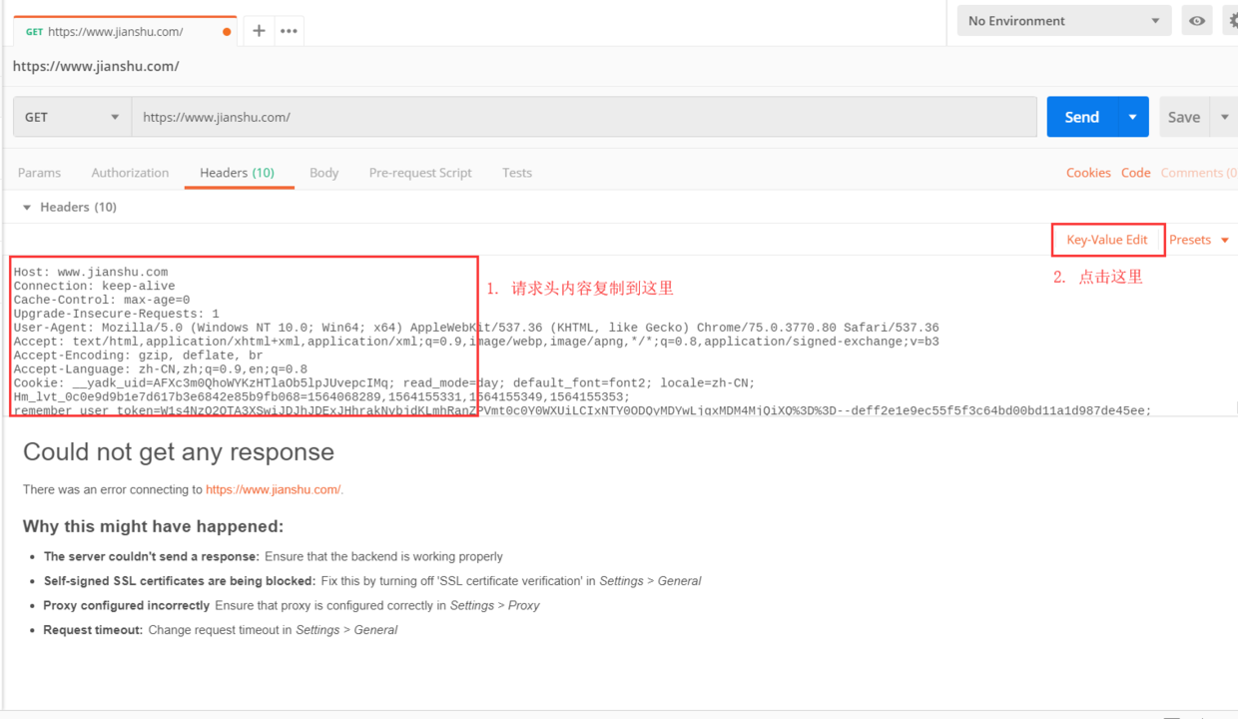Open Save options dropdown arrow
This screenshot has width=1238, height=719.
click(1225, 117)
